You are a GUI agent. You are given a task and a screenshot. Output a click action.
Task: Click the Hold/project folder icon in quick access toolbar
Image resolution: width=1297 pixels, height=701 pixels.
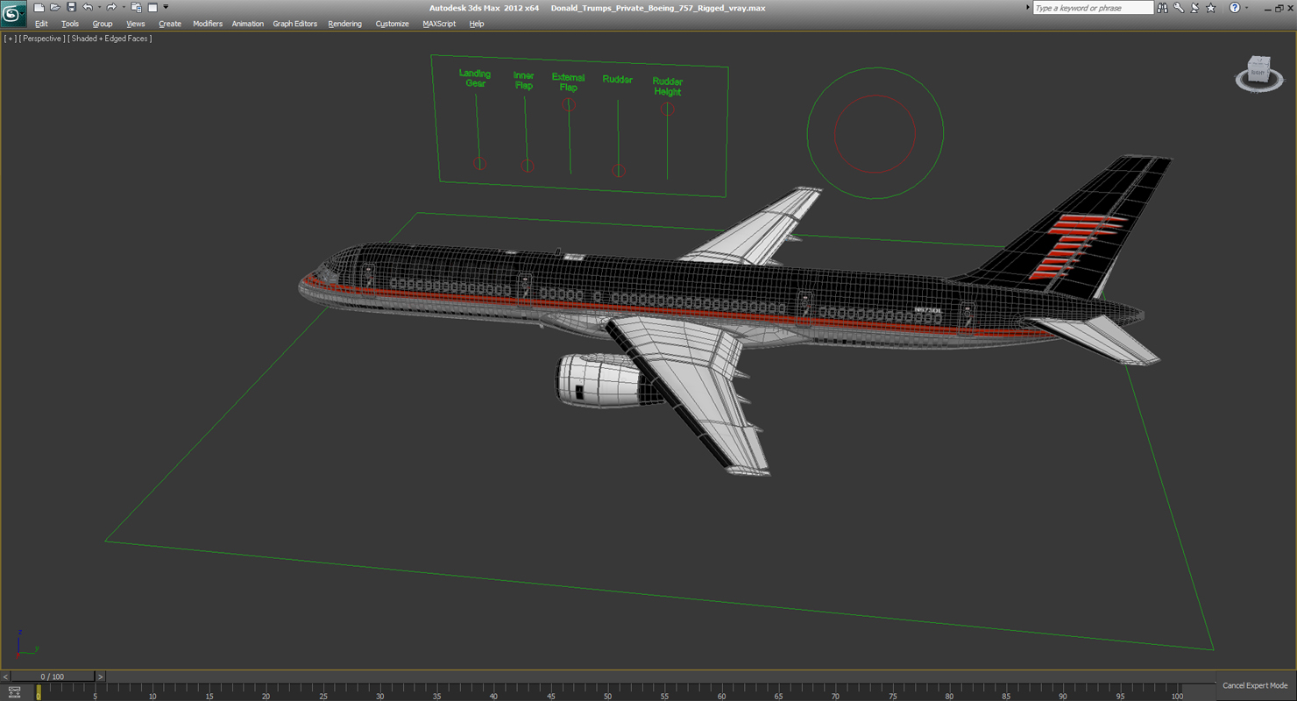pos(136,8)
